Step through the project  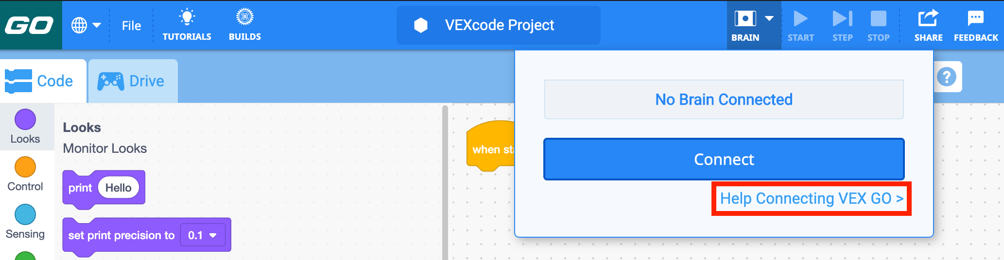[x=842, y=26]
